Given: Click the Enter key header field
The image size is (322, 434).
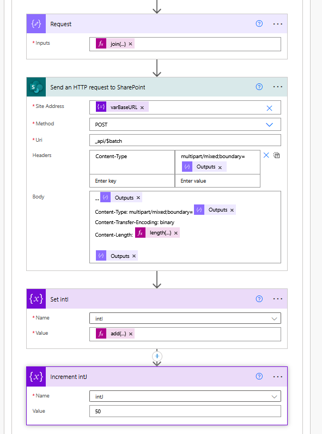Looking at the screenshot, I should coord(132,180).
